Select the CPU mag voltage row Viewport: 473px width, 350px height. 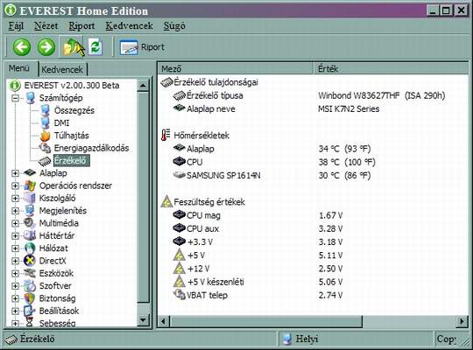312,215
